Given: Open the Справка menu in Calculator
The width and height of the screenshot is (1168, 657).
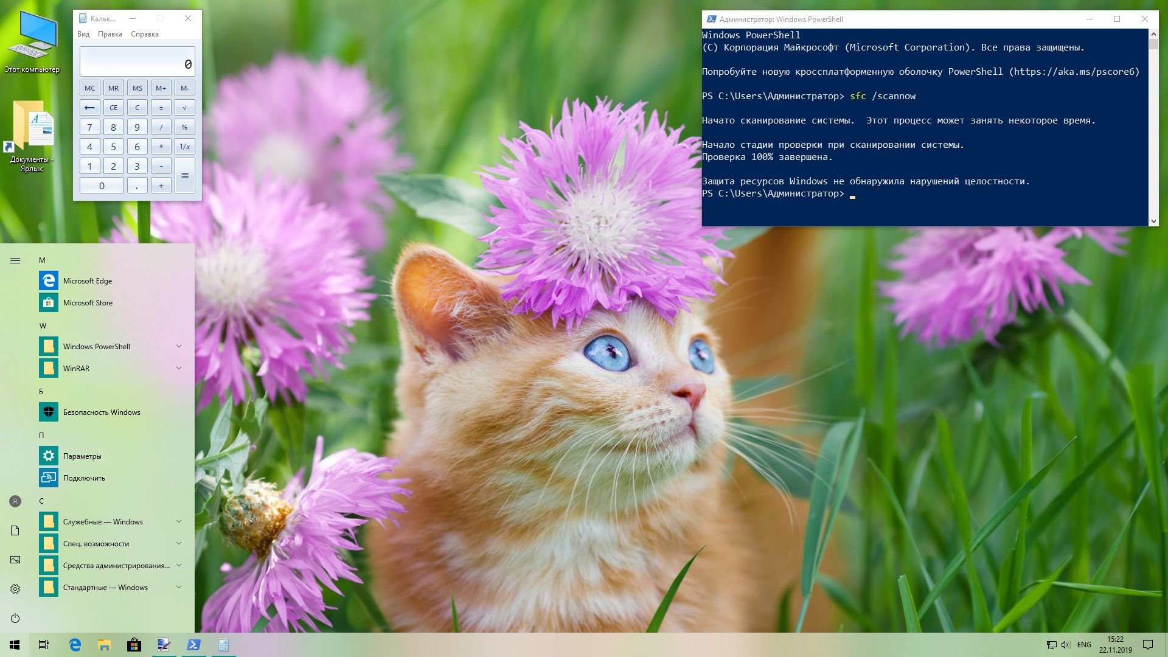Looking at the screenshot, I should coord(145,34).
